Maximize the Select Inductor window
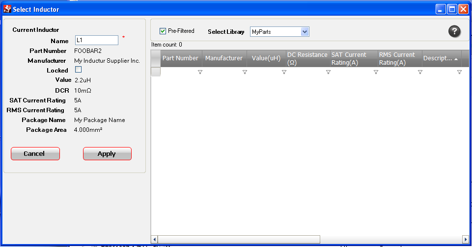The width and height of the screenshot is (472, 247). pyautogui.click(x=452, y=9)
